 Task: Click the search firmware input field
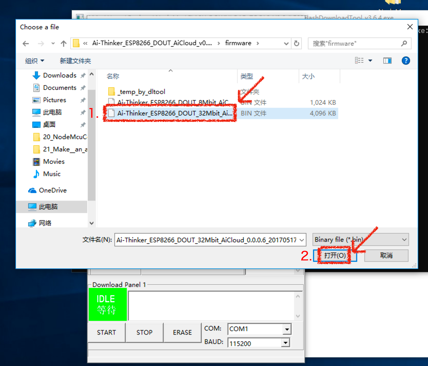[x=355, y=44]
